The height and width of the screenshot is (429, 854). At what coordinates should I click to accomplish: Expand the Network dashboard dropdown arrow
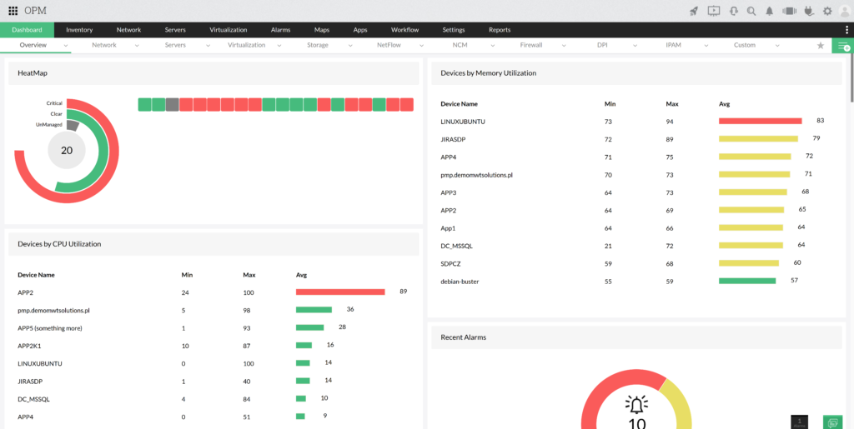point(137,45)
